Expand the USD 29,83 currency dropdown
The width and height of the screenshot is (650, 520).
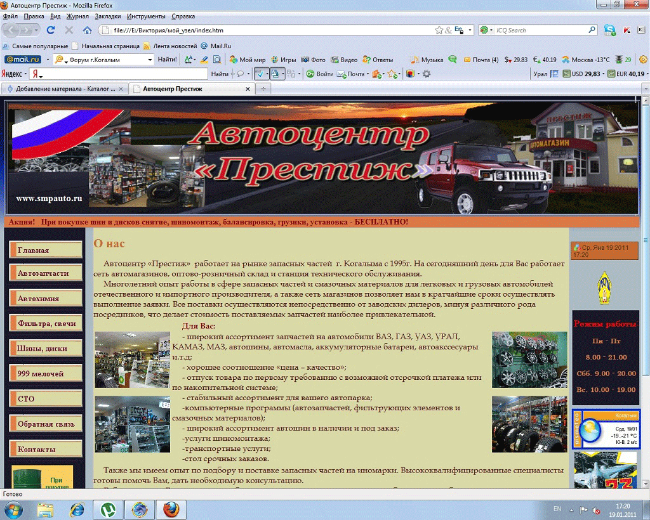point(604,74)
